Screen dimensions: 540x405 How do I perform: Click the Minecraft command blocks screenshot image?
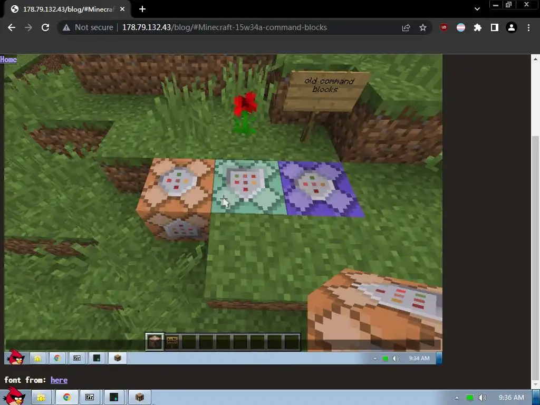[223, 209]
